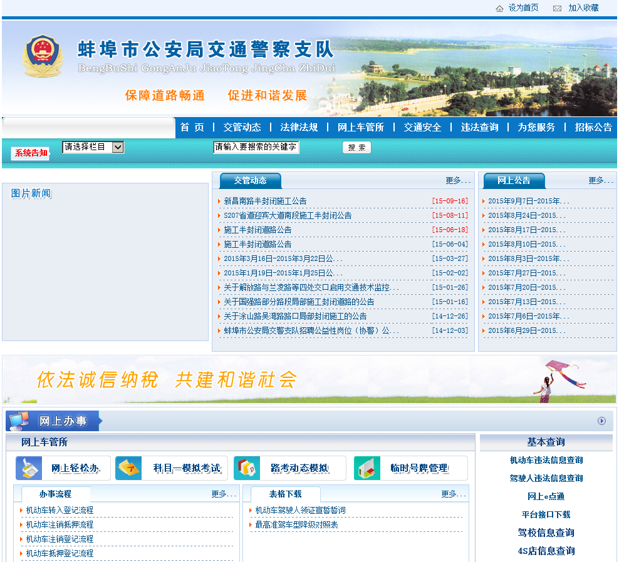Open the 2015年8月24日 online notice
The width and height of the screenshot is (619, 562).
(527, 216)
